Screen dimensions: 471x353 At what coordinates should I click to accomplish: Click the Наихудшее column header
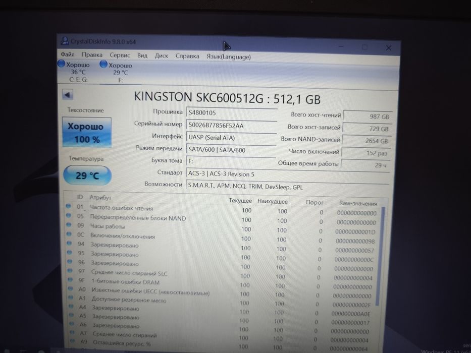(x=272, y=201)
